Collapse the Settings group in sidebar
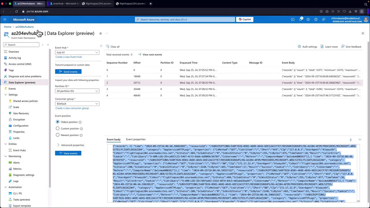 click(5, 95)
